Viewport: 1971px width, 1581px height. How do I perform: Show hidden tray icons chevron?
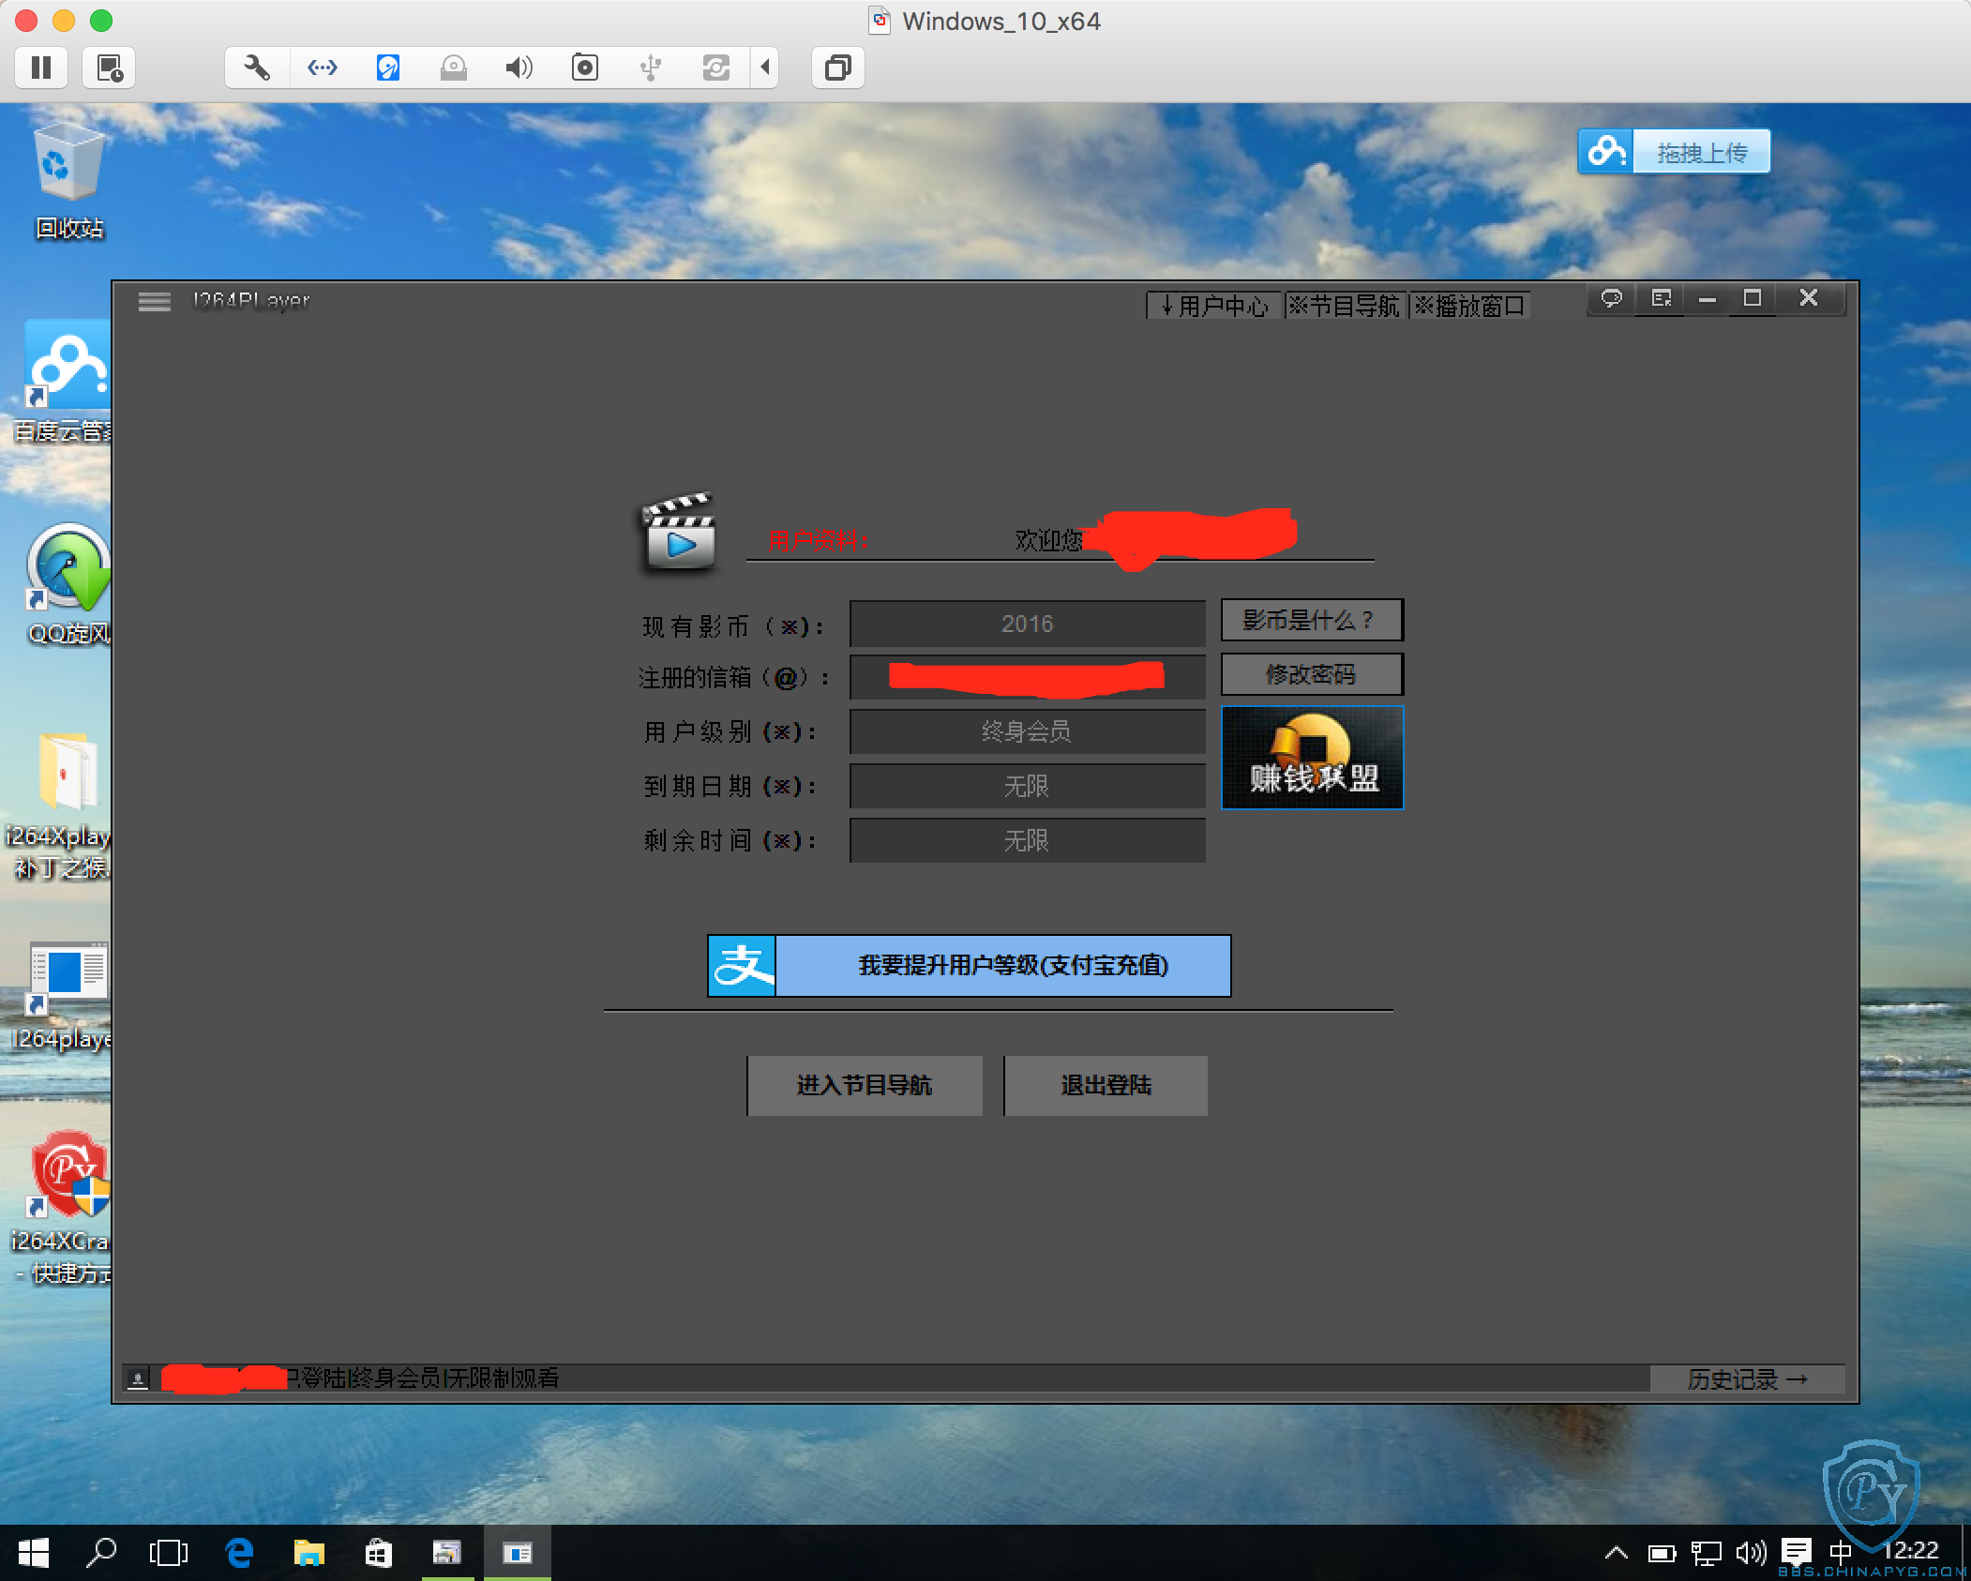click(1616, 1554)
